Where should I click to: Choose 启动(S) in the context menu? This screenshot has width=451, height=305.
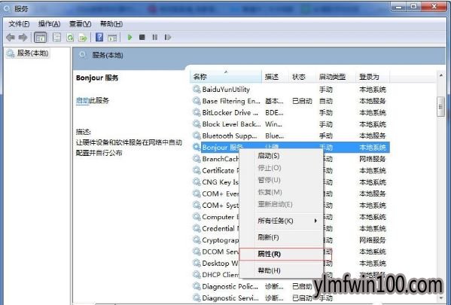point(269,156)
